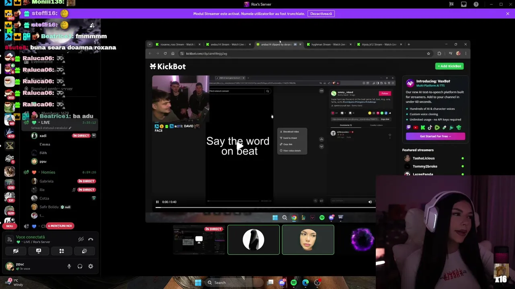The height and width of the screenshot is (289, 515).
Task: Open server icon with 529 badge
Action: click(x=10, y=210)
